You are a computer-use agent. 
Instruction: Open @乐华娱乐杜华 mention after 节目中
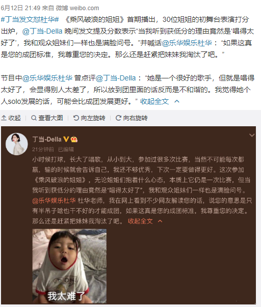click(x=47, y=78)
